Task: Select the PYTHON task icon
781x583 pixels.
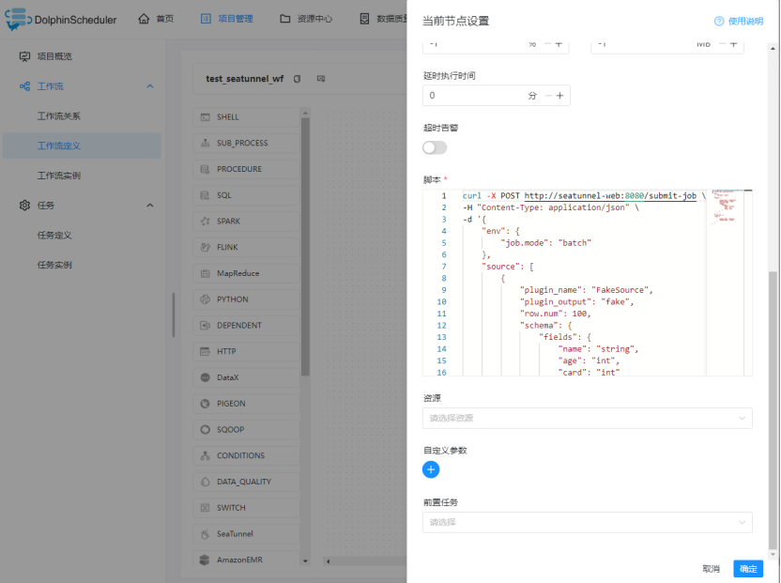Action: pyautogui.click(x=206, y=299)
